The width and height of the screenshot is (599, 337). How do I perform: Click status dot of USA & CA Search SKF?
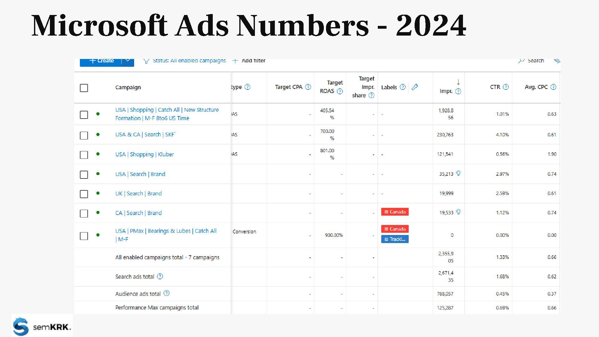coord(98,134)
